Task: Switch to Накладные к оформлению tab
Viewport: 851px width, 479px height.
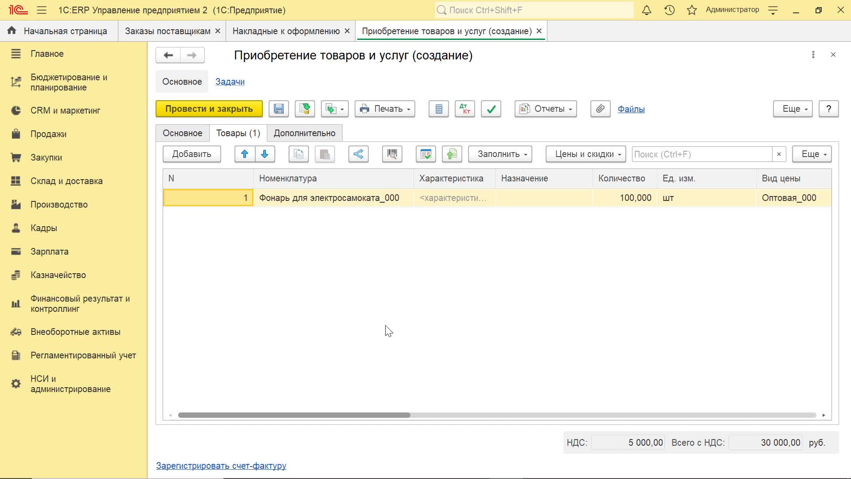Action: click(286, 31)
